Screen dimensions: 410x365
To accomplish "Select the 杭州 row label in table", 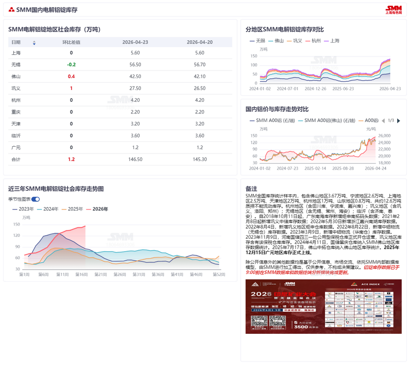I will (16, 100).
